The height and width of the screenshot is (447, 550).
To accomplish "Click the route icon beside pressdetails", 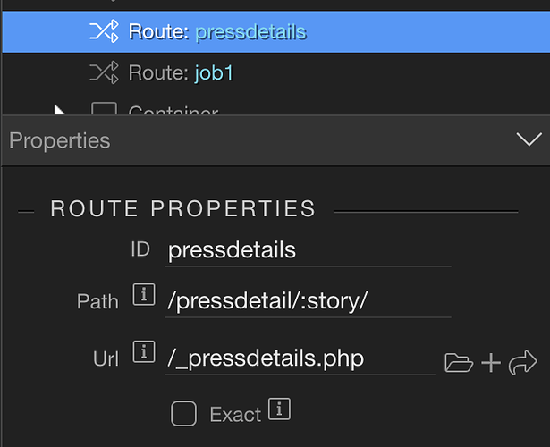I will click(x=104, y=31).
